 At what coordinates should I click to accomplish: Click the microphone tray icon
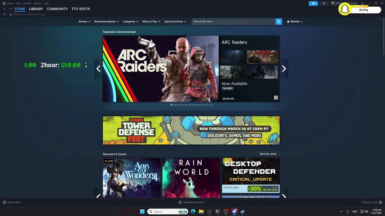point(347,211)
